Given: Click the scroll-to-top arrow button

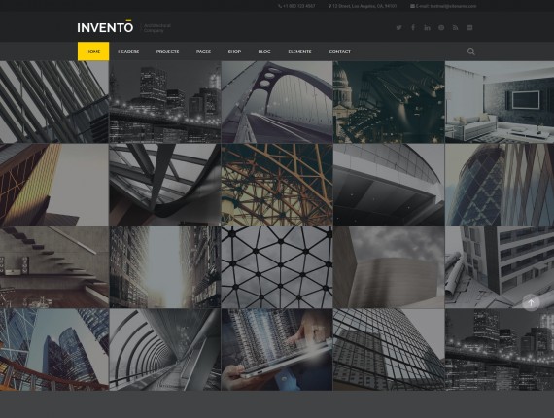Looking at the screenshot, I should (x=531, y=303).
